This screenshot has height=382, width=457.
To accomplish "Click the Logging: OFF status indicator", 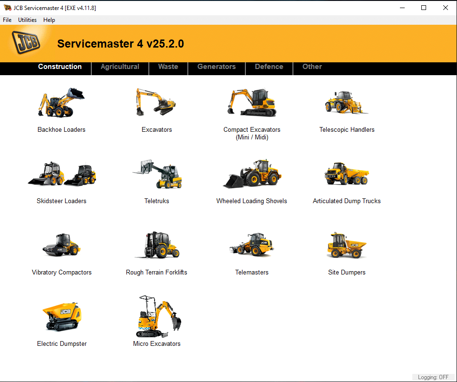I will coord(433,377).
